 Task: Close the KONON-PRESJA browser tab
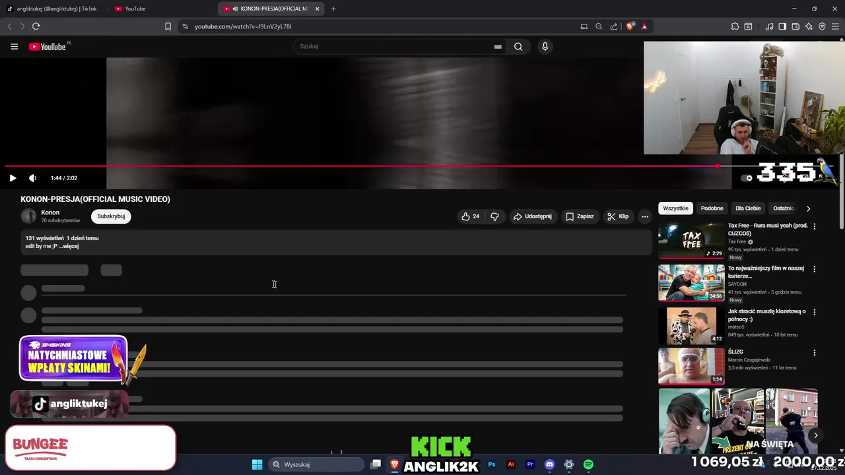click(x=318, y=9)
